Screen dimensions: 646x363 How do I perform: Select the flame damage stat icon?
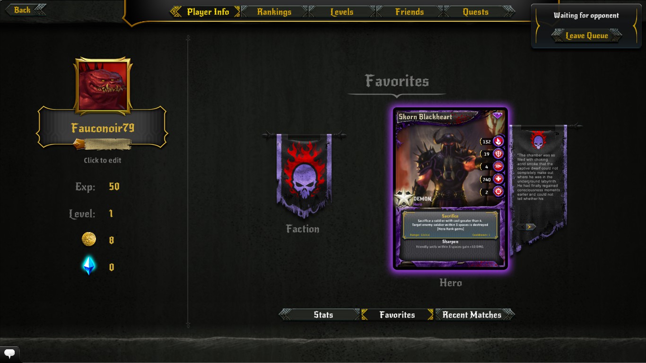pos(498,141)
